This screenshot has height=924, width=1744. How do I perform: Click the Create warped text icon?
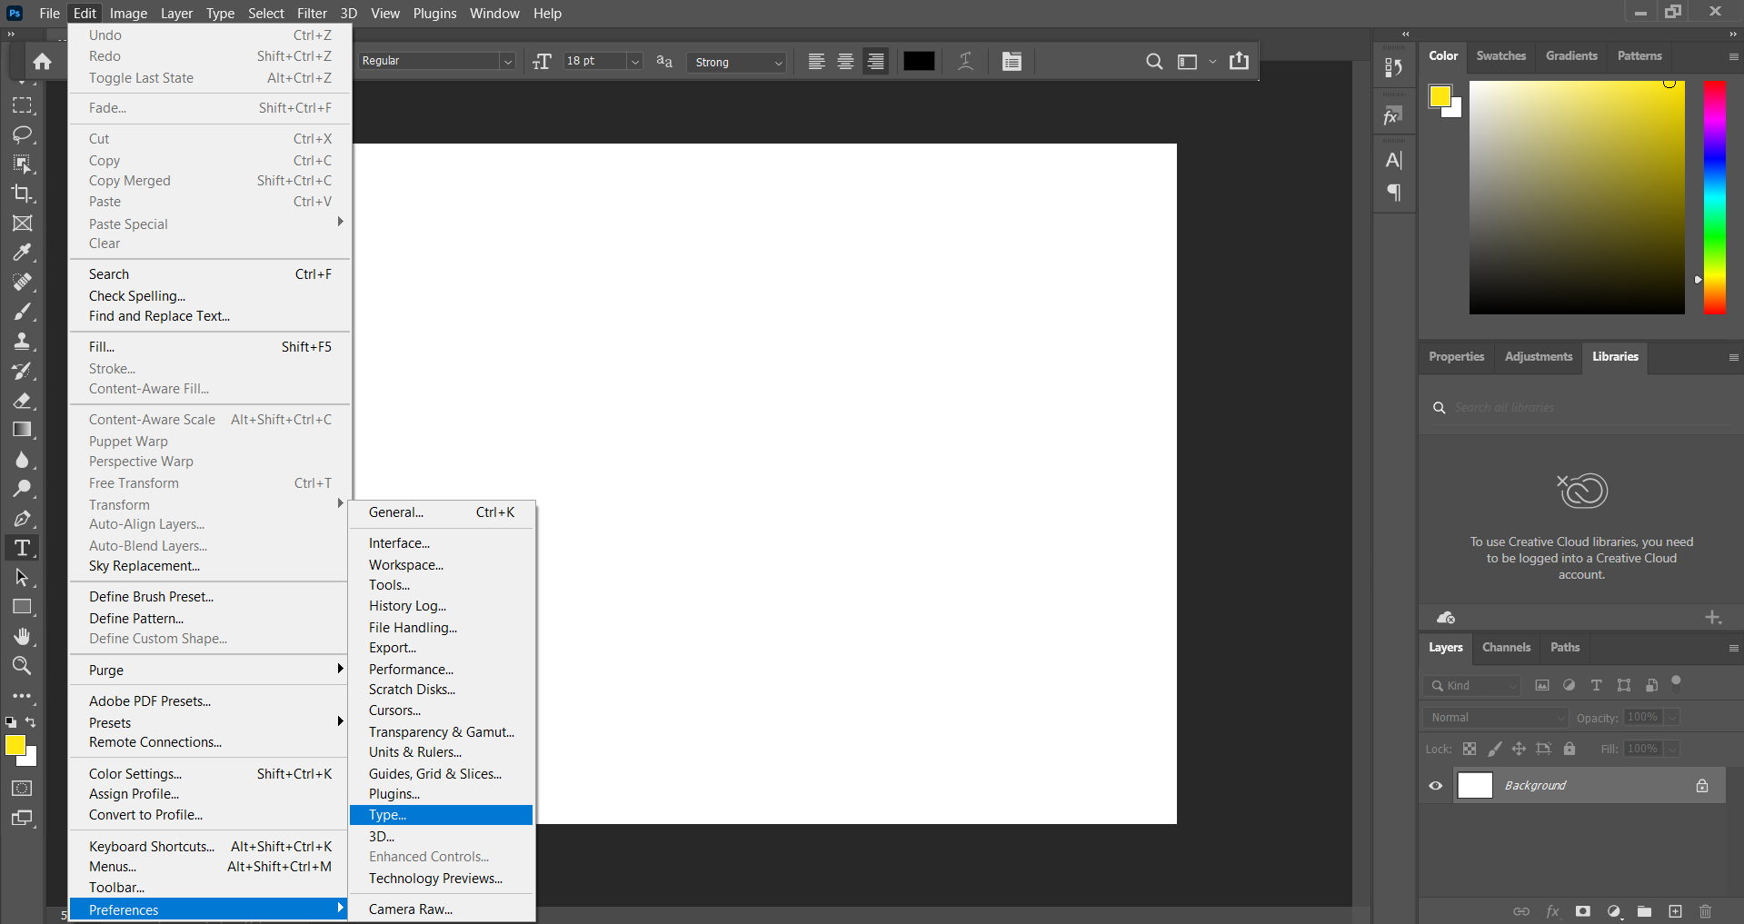point(965,62)
